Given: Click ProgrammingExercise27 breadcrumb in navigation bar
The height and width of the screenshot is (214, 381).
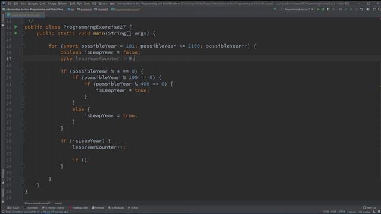Looking at the screenshot, I should click(126, 10).
